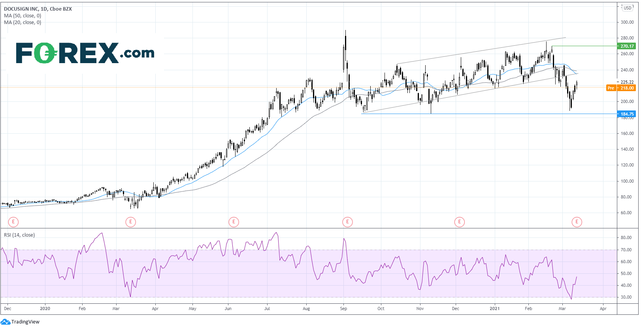Select the RSI (14, close) indicator label
641x329 pixels.
[19, 235]
